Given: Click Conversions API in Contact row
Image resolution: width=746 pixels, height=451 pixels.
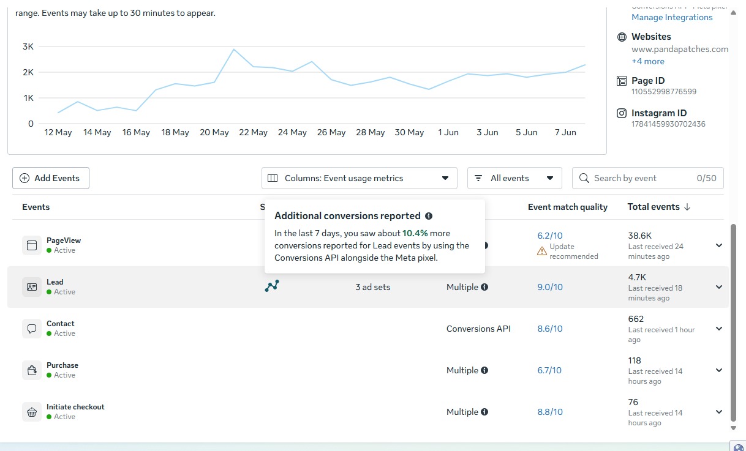Looking at the screenshot, I should tap(478, 329).
